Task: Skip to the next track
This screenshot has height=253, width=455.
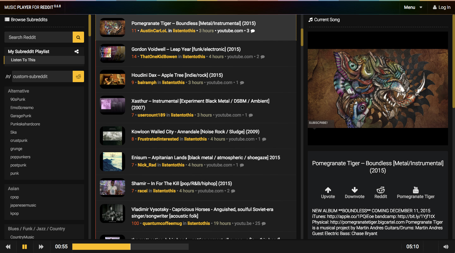Action: [x=41, y=247]
